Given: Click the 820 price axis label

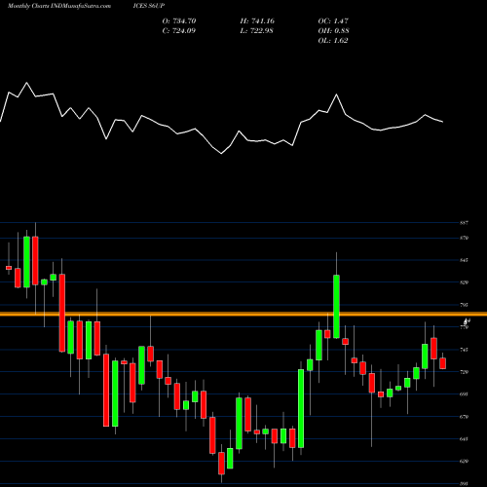Looking at the screenshot, I should [464, 282].
